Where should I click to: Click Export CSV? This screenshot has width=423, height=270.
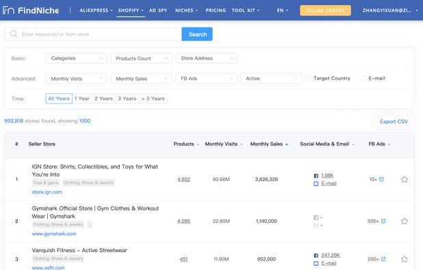coord(394,121)
